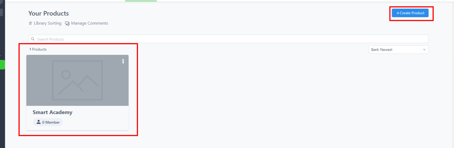Open the Library Sorting link

45,23
